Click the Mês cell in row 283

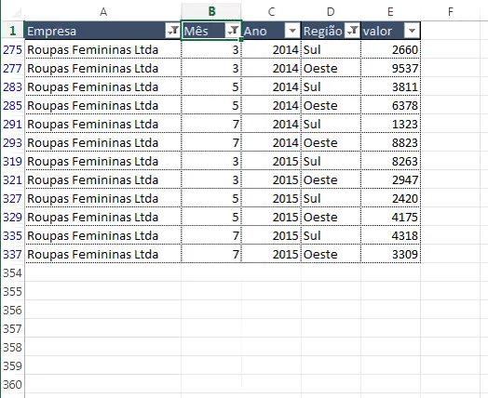[x=211, y=86]
